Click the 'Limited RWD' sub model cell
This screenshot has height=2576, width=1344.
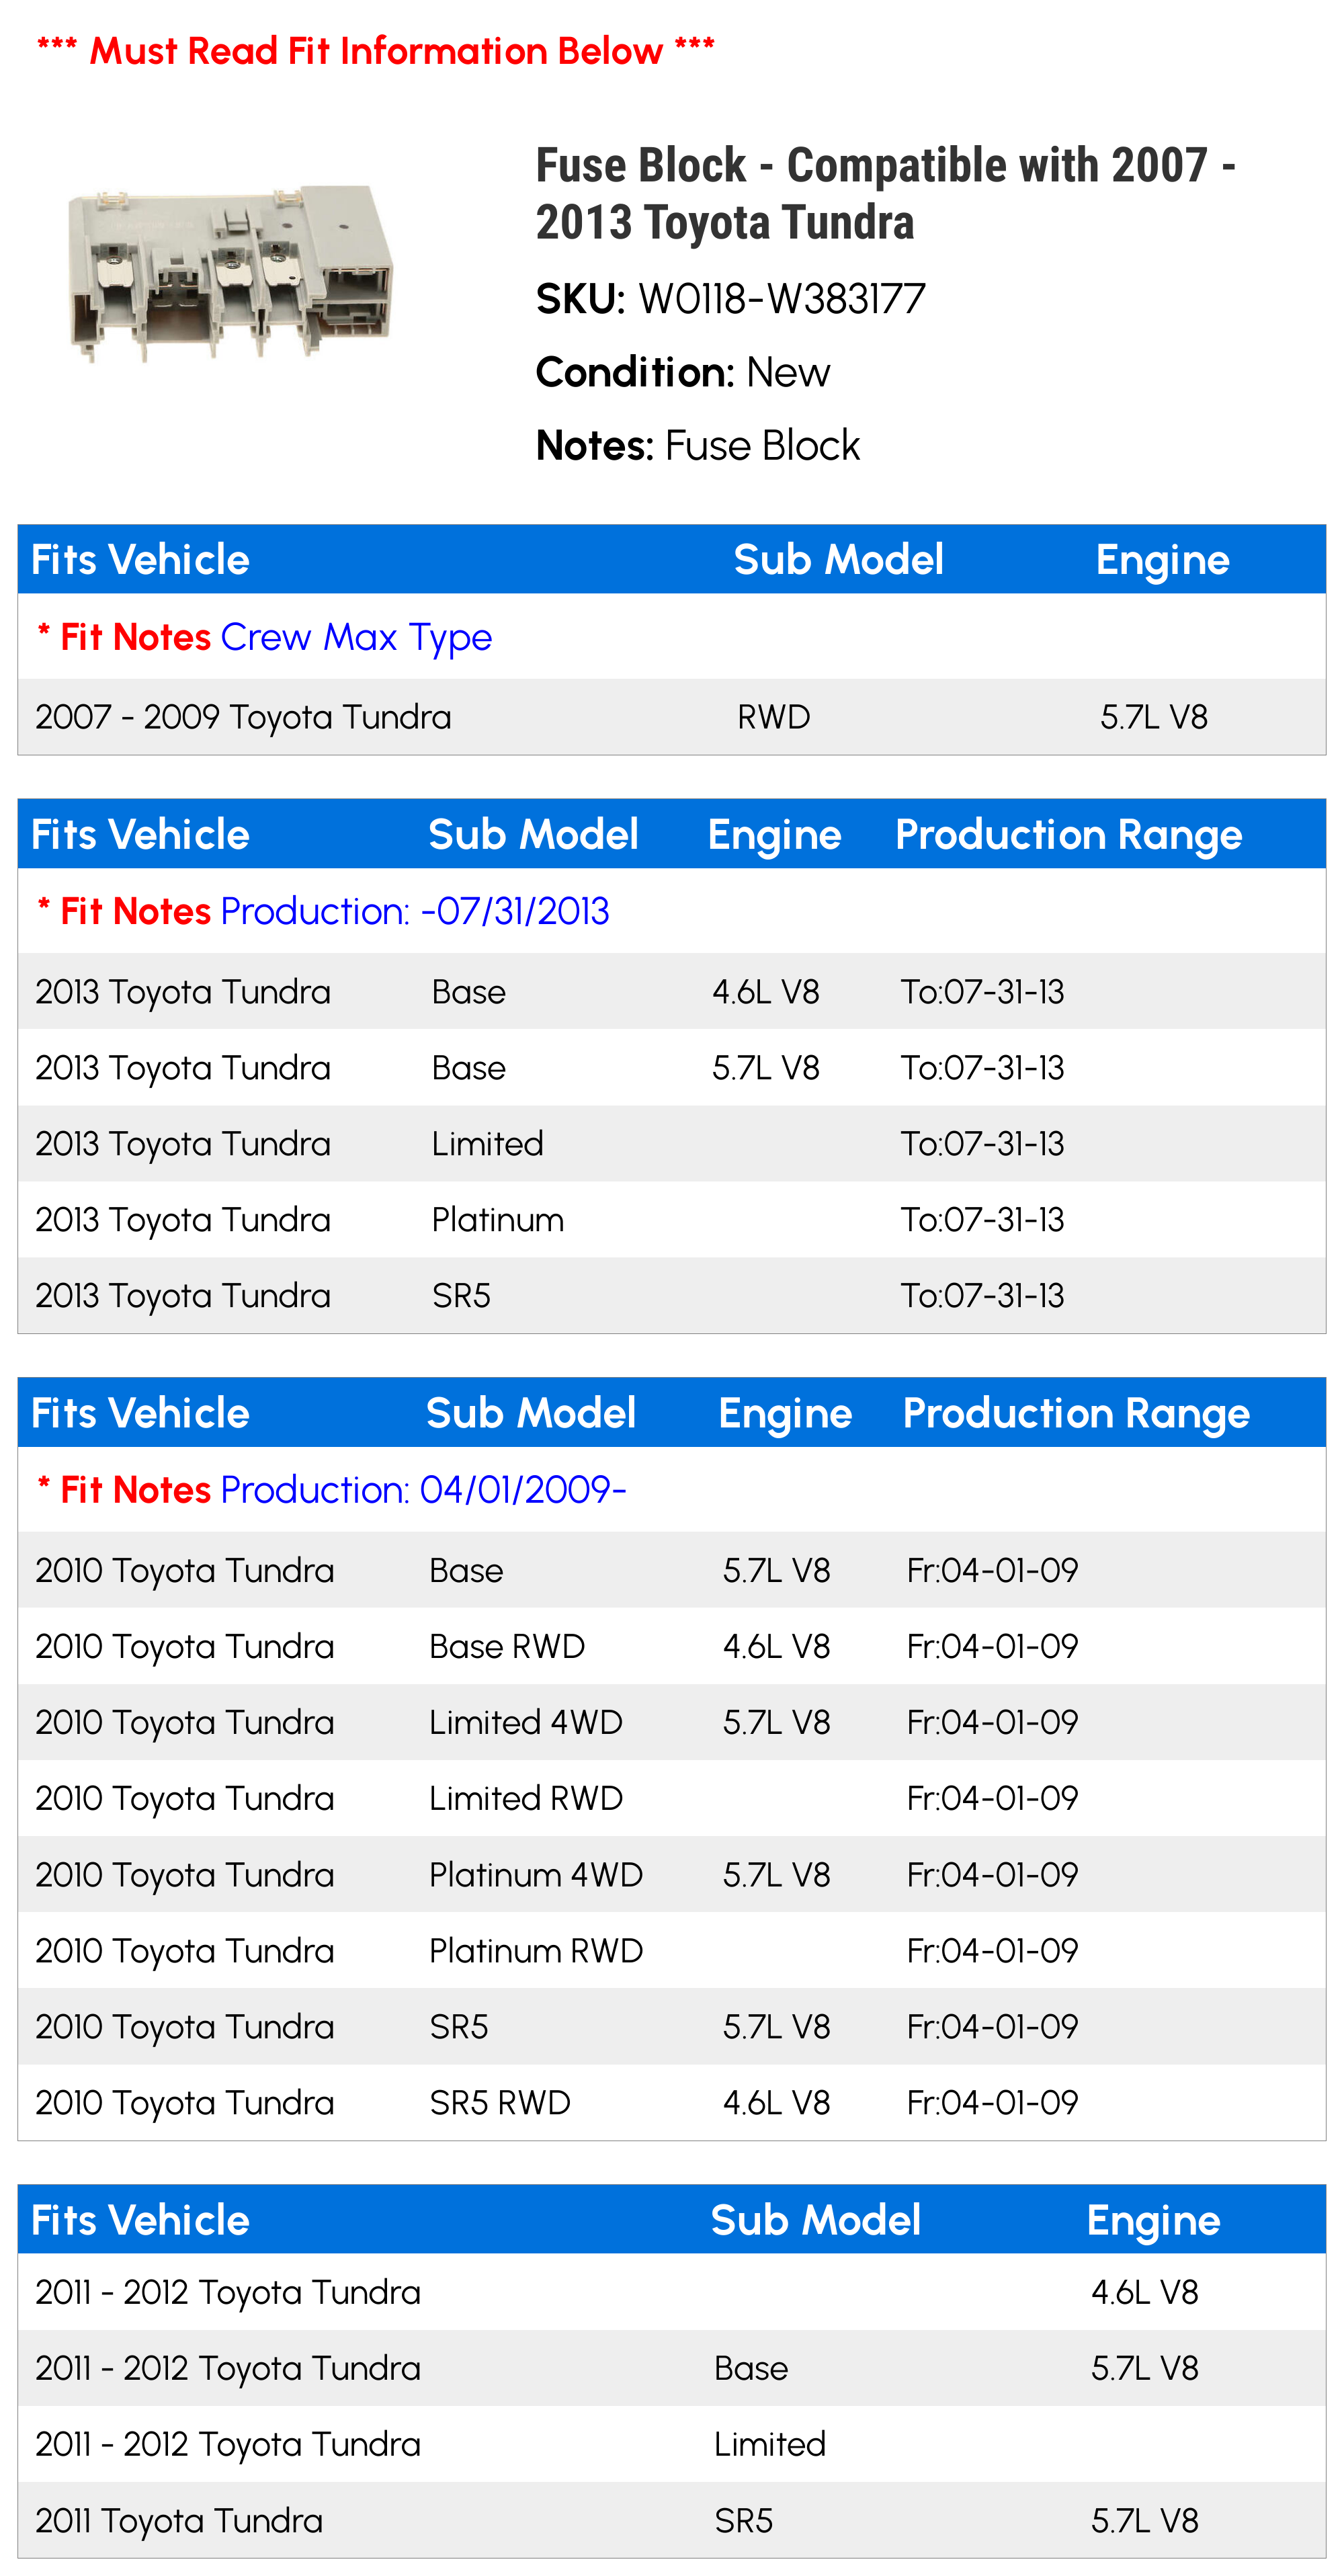(526, 1799)
